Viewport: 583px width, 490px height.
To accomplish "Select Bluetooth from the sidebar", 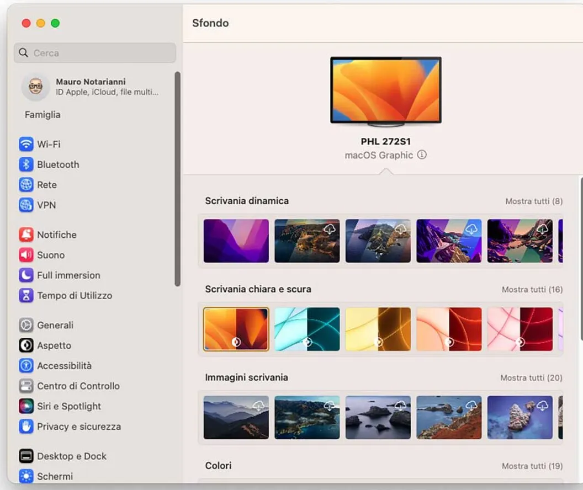I will (x=58, y=164).
